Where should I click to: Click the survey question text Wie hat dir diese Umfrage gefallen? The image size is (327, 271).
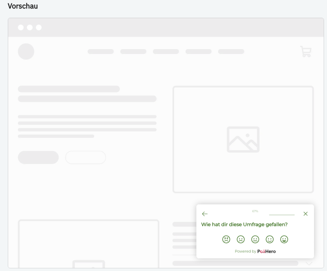pos(244,224)
